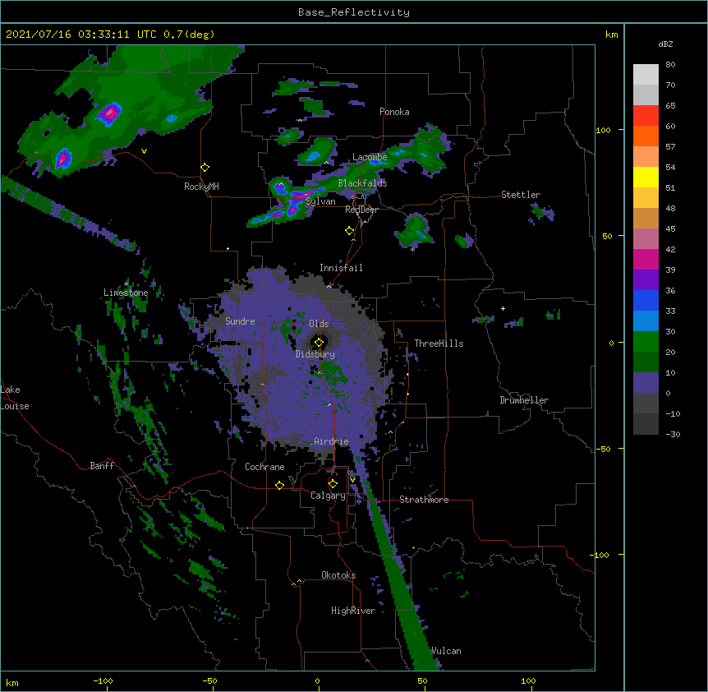Click the Sylvan label on the map
Viewport: 708px width, 692px height.
(320, 201)
